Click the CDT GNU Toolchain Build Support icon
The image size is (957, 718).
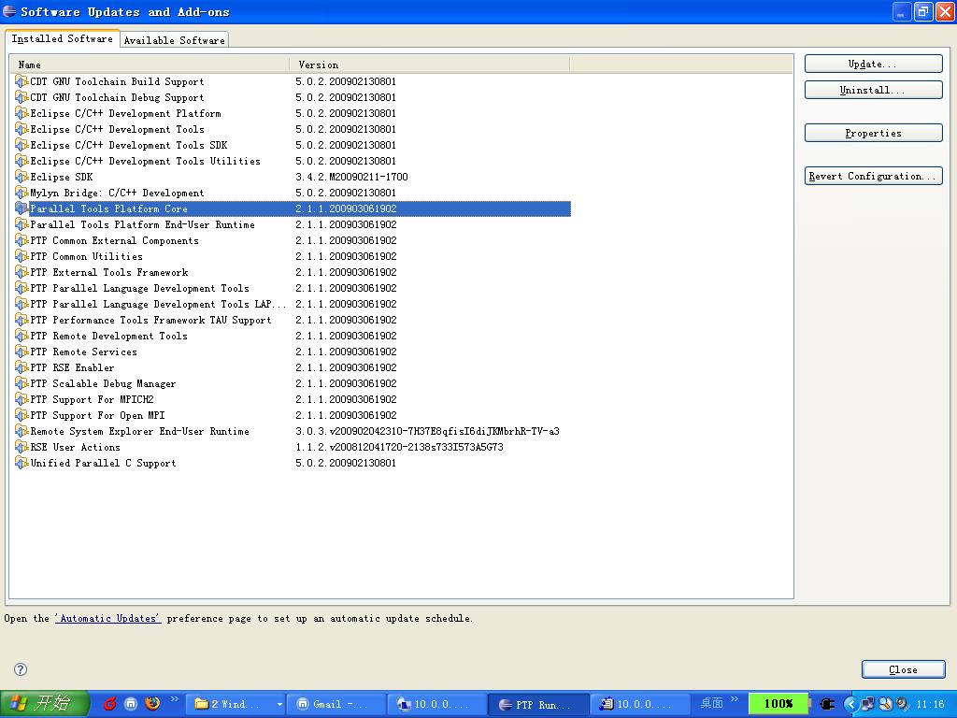[21, 81]
